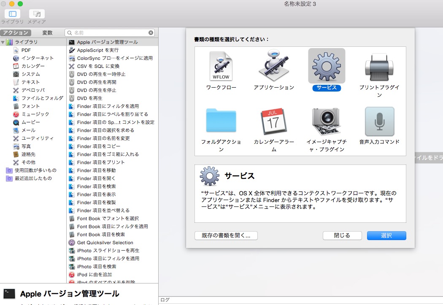Select the AppleScript を実行 action in the list
Image resolution: width=443 pixels, height=305 pixels.
(x=97, y=50)
